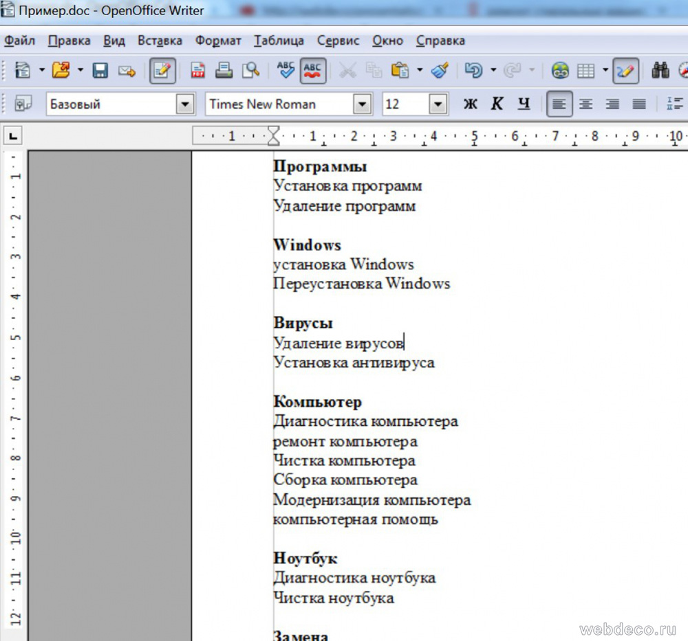The width and height of the screenshot is (688, 641).
Task: Apply justified alignment
Action: tap(639, 104)
